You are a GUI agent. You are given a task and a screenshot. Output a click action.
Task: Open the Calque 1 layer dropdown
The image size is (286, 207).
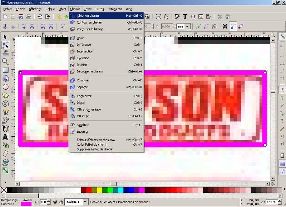pyautogui.click(x=85, y=202)
